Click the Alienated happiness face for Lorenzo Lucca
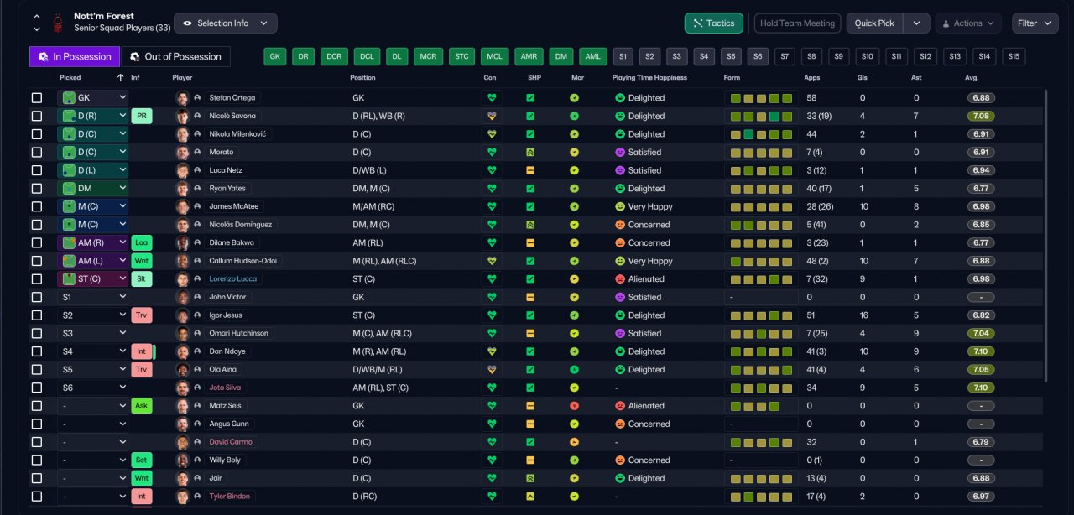 coord(620,279)
